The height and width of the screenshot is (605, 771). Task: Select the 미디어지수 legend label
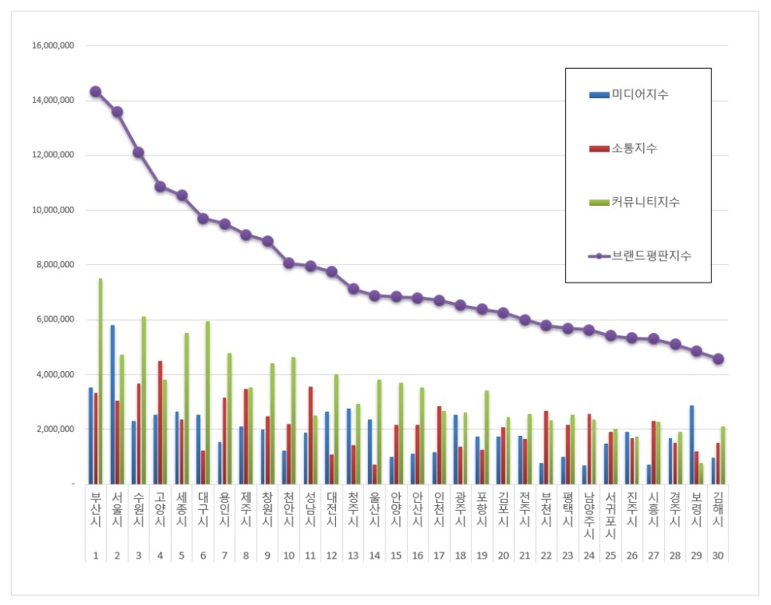tap(640, 94)
